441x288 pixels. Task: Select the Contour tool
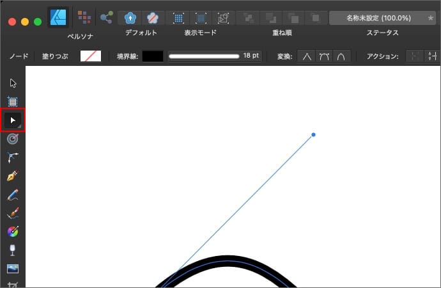pyautogui.click(x=13, y=138)
